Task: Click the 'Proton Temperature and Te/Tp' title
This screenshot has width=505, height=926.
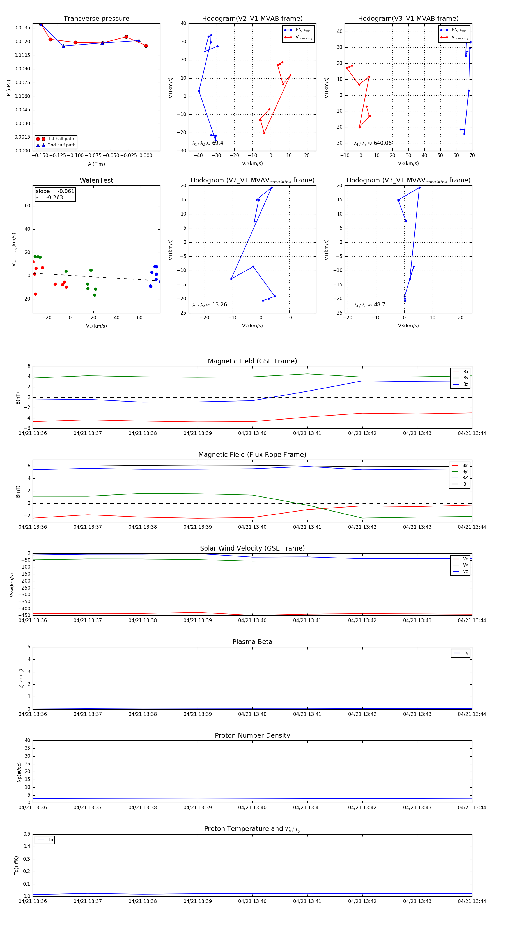Action: 252,829
